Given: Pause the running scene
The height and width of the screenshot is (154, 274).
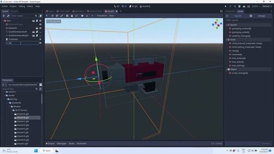Looking at the screenshot, I should (x=230, y=6).
